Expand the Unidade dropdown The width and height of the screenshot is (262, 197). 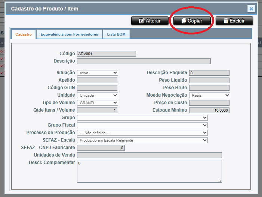[98, 96]
